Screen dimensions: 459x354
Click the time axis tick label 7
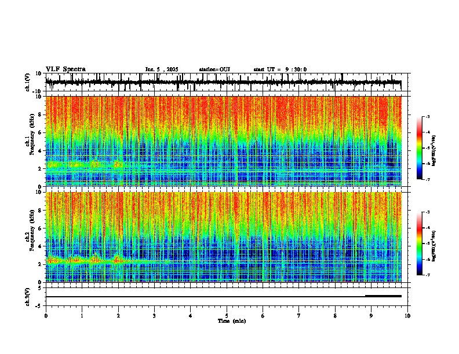coord(299,316)
